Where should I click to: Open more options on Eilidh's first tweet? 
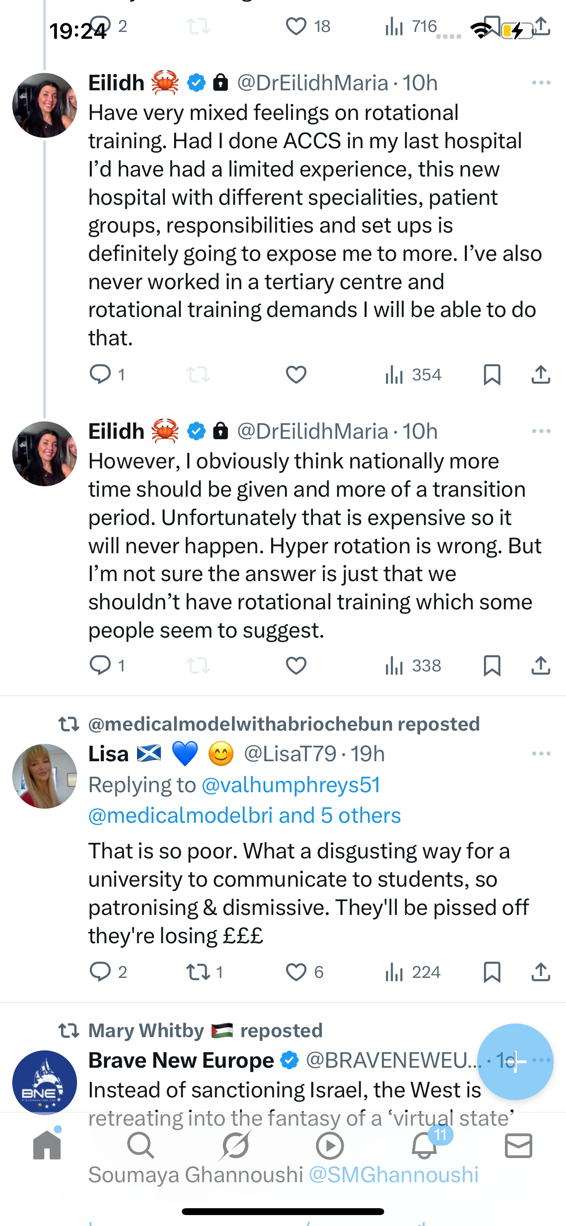coord(541,83)
